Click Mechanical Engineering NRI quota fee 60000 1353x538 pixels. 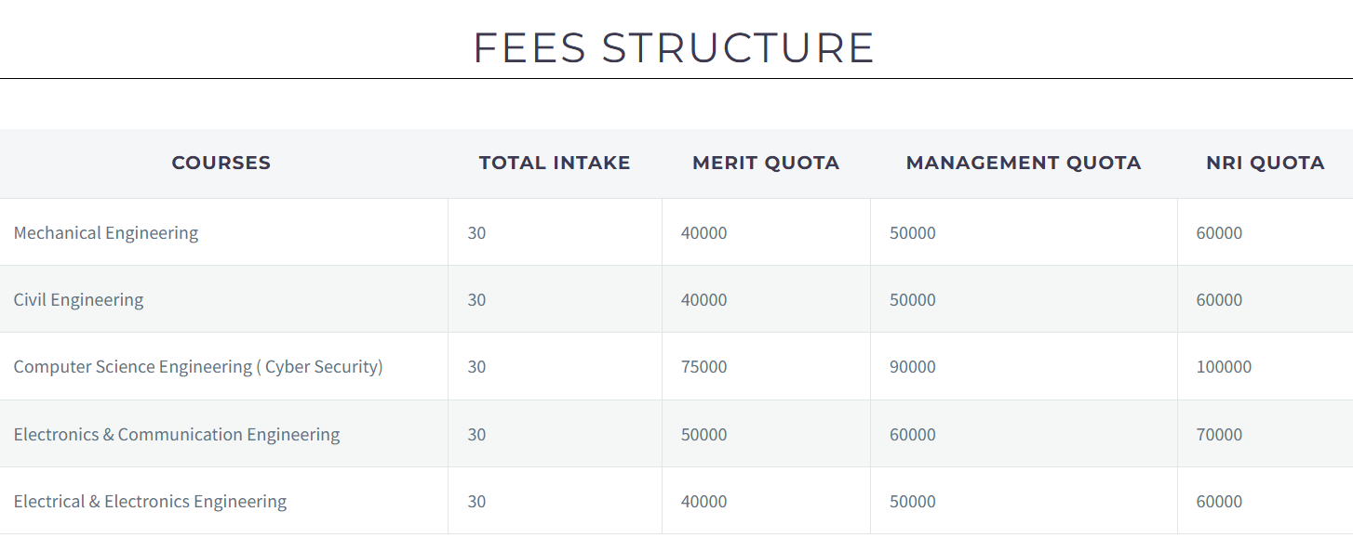click(x=1219, y=232)
